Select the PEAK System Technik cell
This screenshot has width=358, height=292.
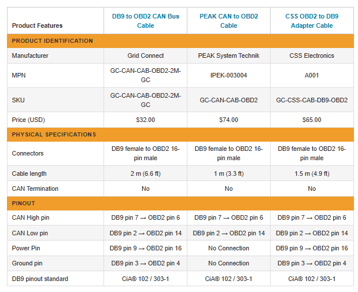(x=228, y=56)
